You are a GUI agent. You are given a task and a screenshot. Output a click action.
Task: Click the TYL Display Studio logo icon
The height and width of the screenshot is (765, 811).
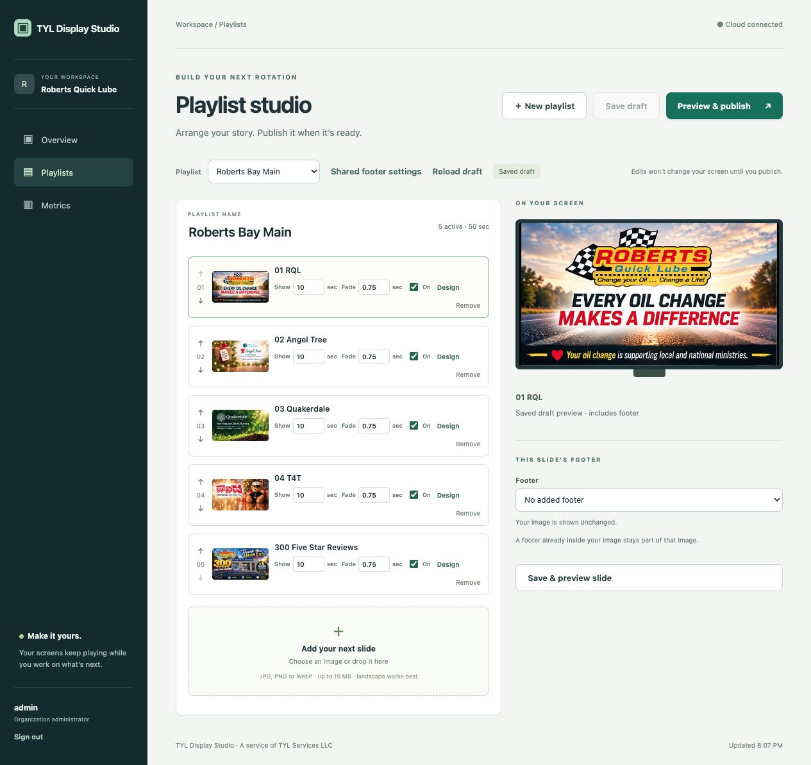22,28
